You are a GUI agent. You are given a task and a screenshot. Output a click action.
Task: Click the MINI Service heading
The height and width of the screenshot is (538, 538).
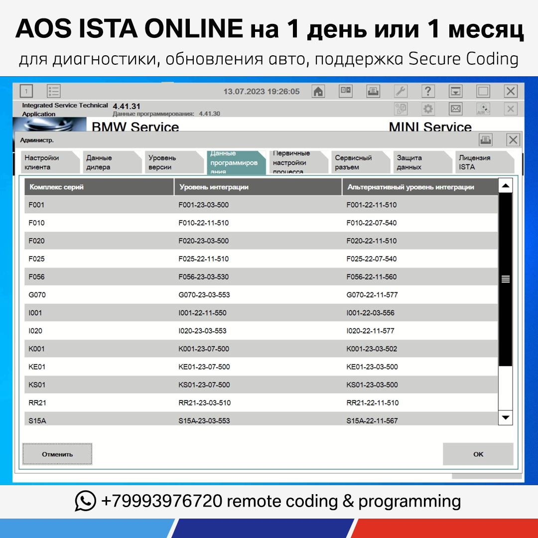(x=430, y=126)
